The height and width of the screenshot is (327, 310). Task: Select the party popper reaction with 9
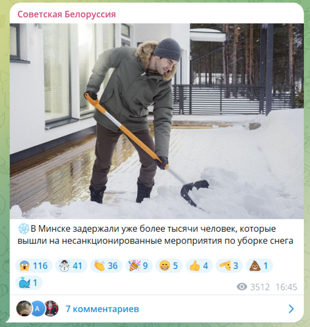click(139, 266)
